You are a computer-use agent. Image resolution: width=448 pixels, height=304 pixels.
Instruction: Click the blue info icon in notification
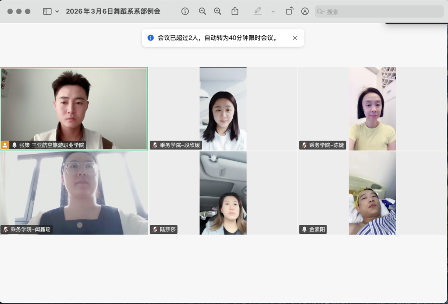coord(151,38)
